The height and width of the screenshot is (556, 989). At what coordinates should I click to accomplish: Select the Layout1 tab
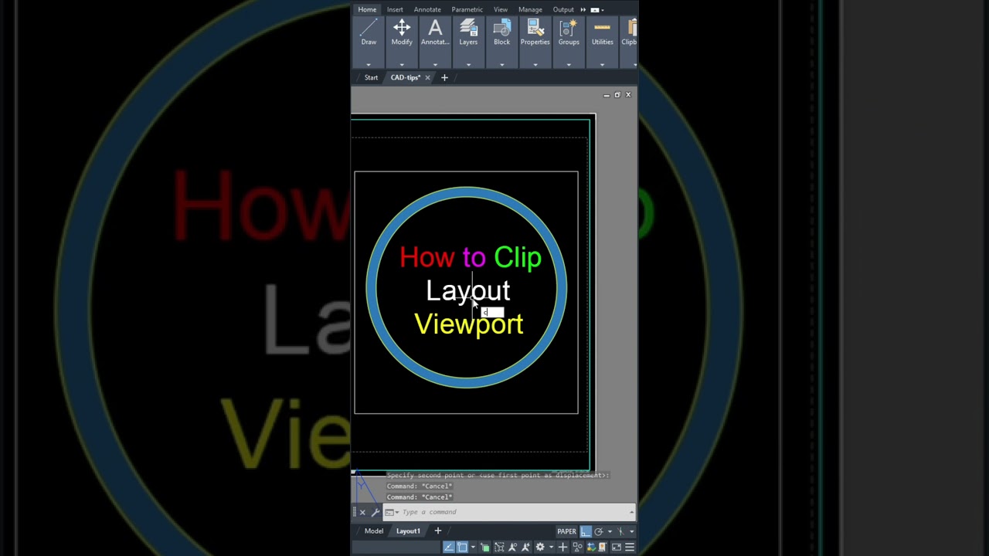tap(408, 531)
